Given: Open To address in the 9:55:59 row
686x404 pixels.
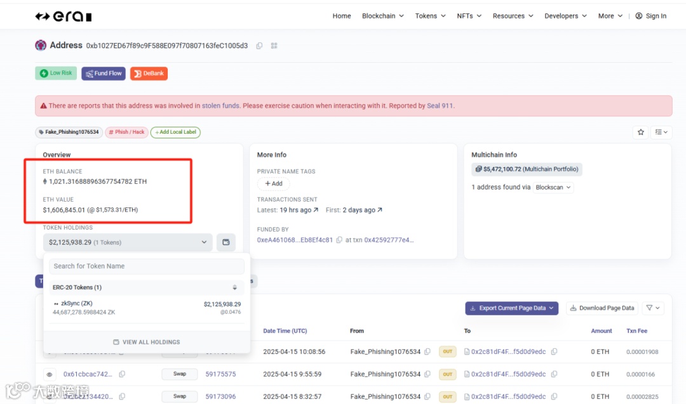Looking at the screenshot, I should point(508,374).
